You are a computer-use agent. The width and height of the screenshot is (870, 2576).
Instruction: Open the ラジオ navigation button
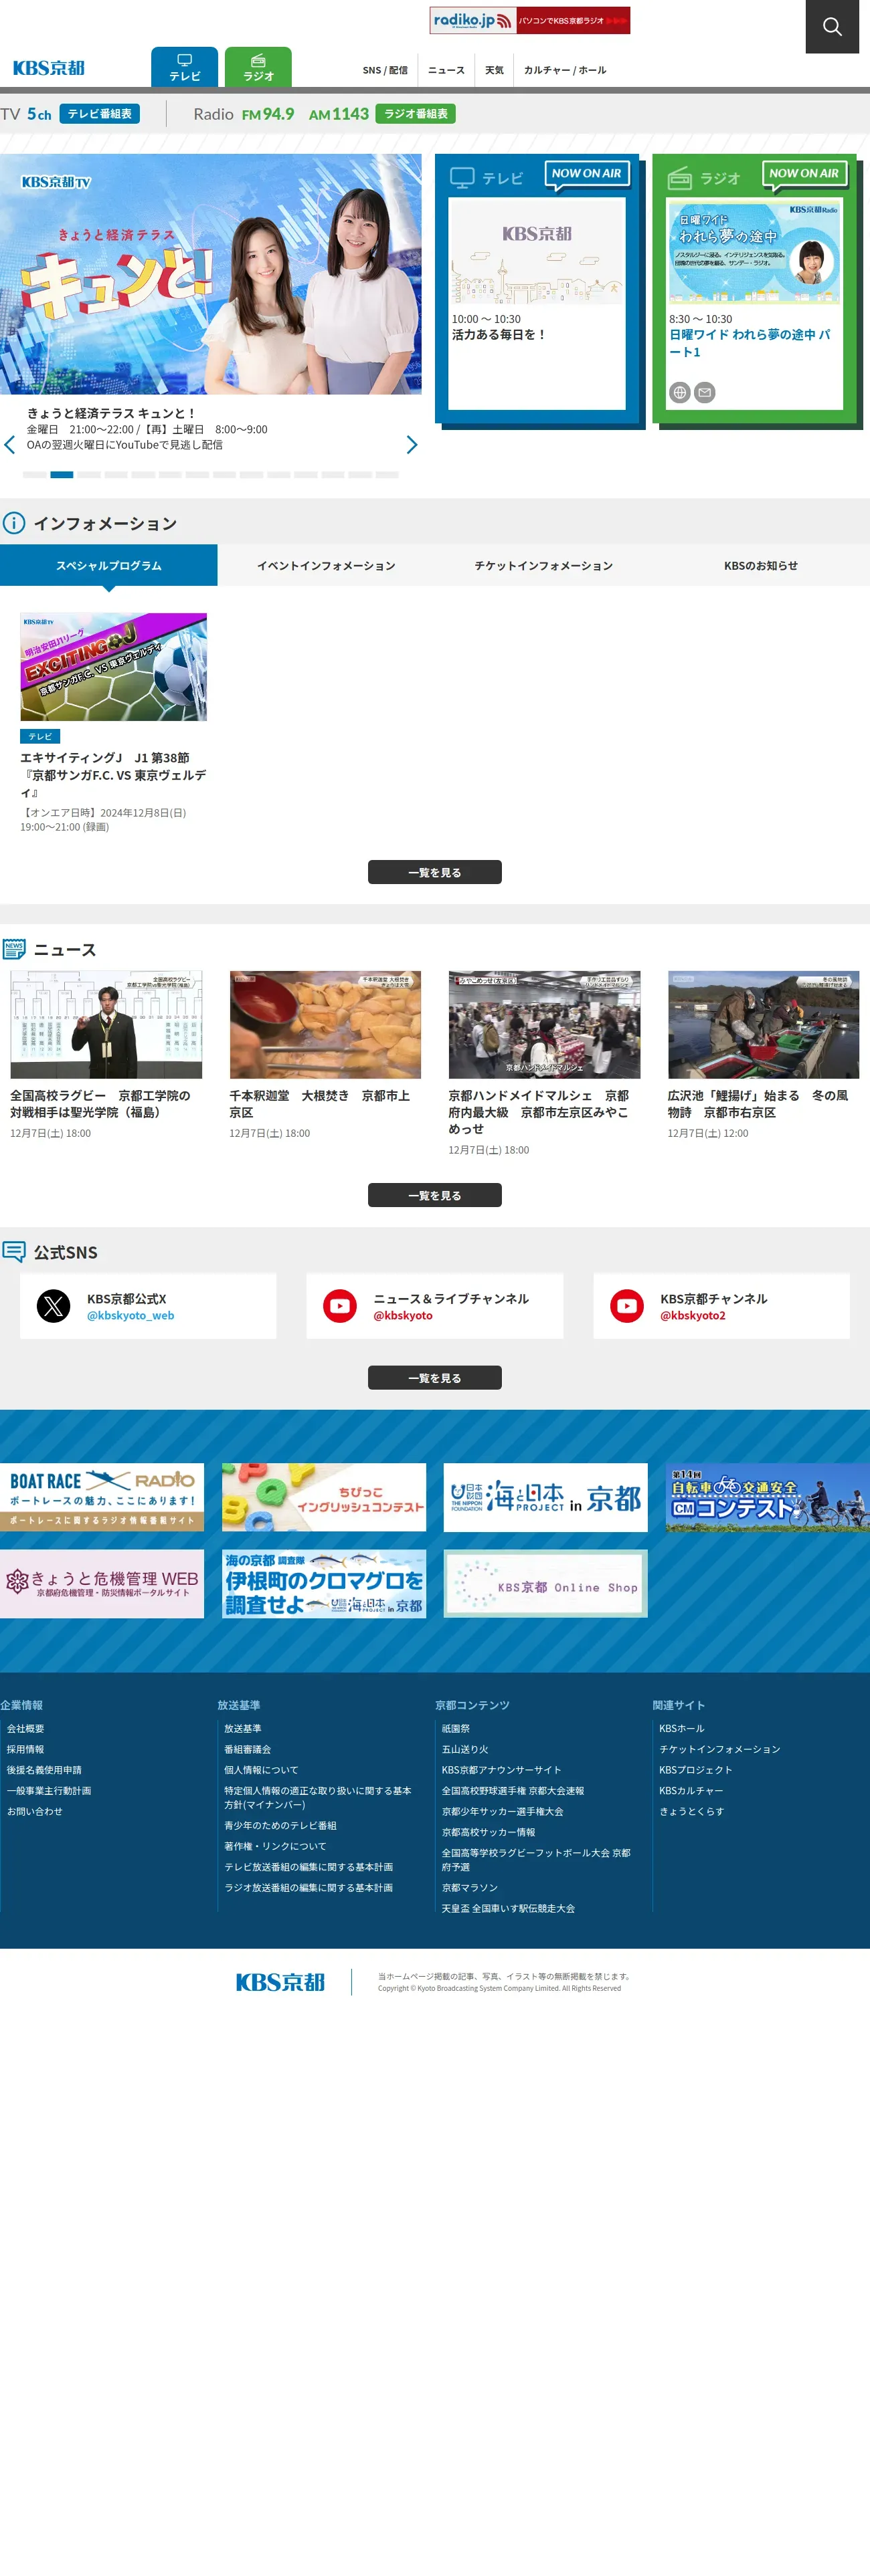[x=258, y=67]
